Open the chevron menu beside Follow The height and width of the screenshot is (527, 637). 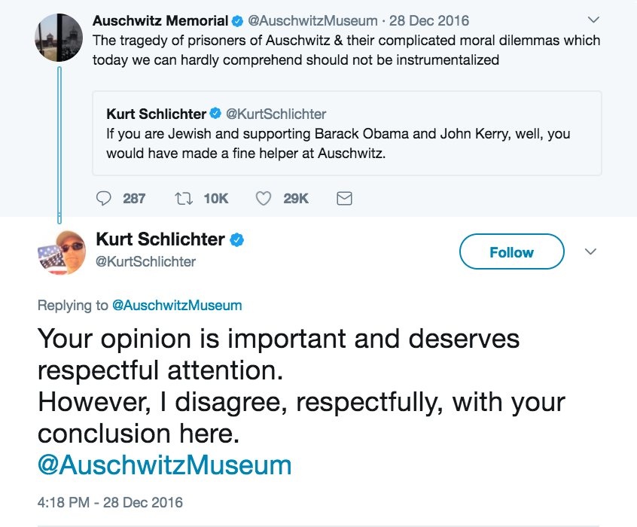[591, 251]
